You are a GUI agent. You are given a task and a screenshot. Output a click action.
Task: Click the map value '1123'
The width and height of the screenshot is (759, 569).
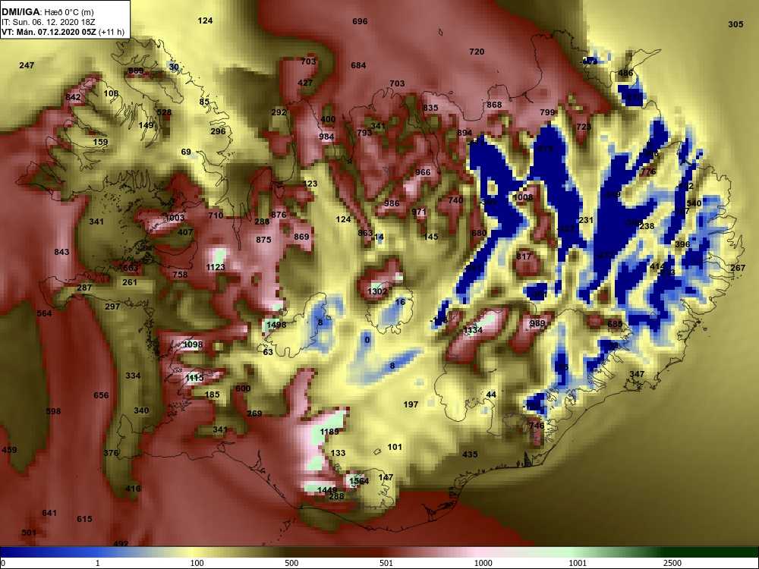[x=216, y=267]
